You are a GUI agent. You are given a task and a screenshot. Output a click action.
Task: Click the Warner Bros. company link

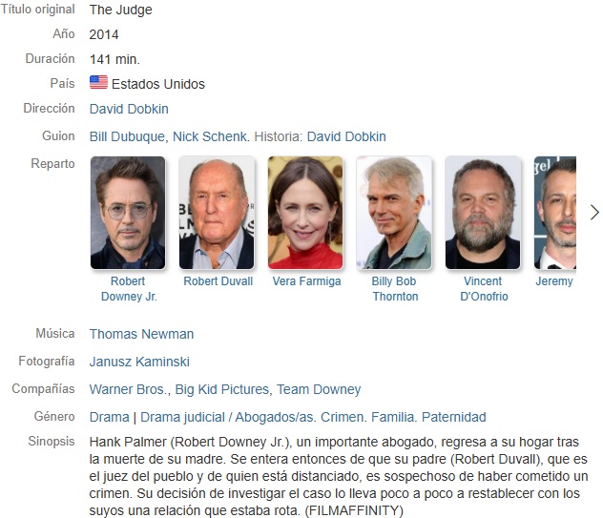coord(129,389)
